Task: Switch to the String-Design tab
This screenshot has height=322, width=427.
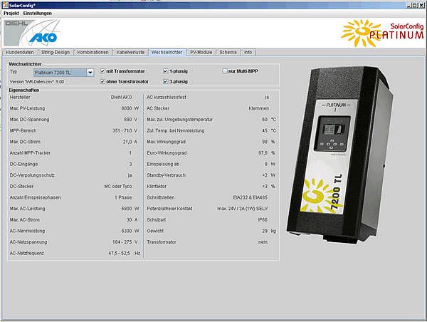Action: click(56, 52)
